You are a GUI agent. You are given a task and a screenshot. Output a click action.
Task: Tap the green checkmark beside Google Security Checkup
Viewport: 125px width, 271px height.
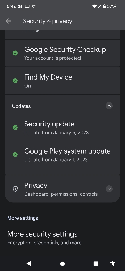click(15, 53)
